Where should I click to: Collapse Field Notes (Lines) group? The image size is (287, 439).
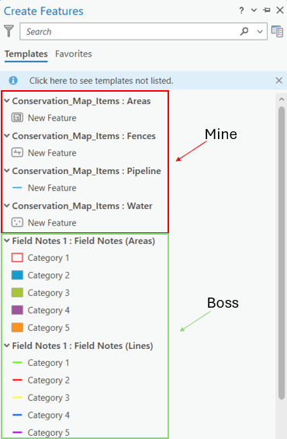(x=7, y=346)
